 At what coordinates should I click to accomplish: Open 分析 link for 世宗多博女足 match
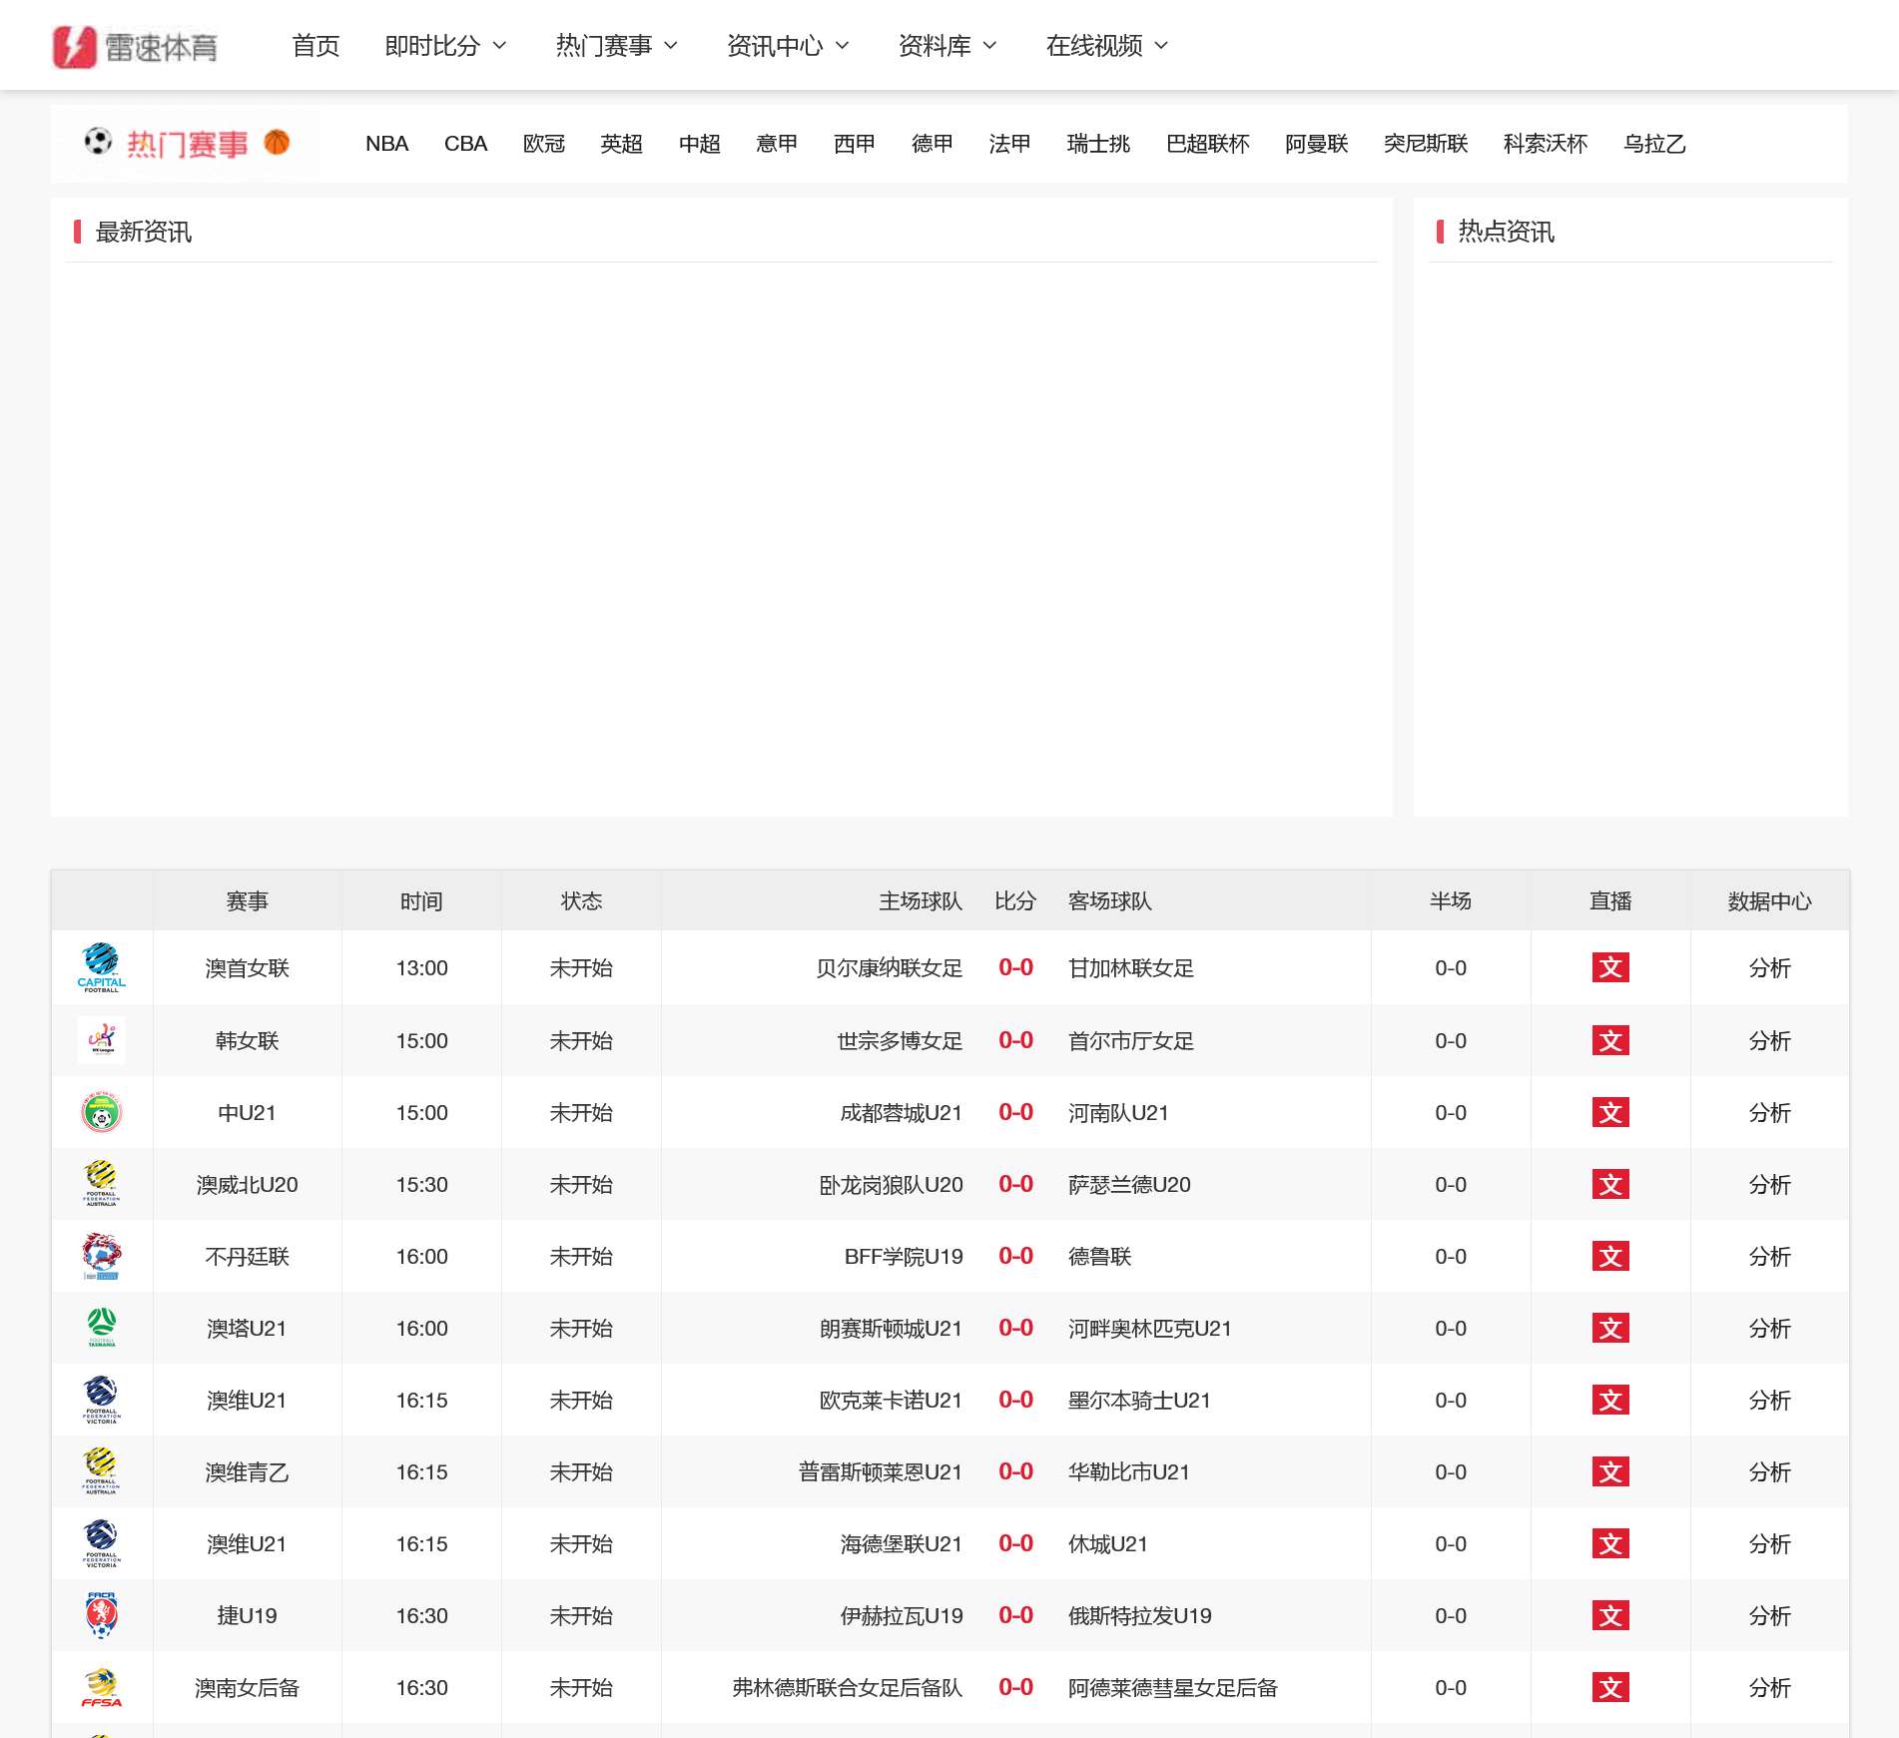(x=1769, y=1040)
